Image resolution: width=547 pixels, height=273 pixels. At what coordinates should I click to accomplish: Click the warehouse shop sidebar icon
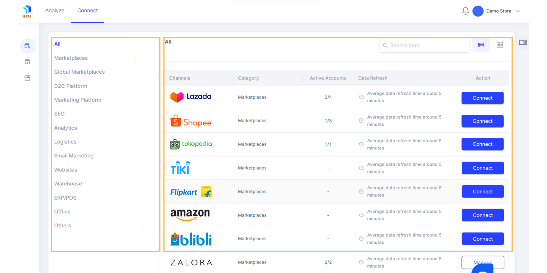[x=27, y=78]
